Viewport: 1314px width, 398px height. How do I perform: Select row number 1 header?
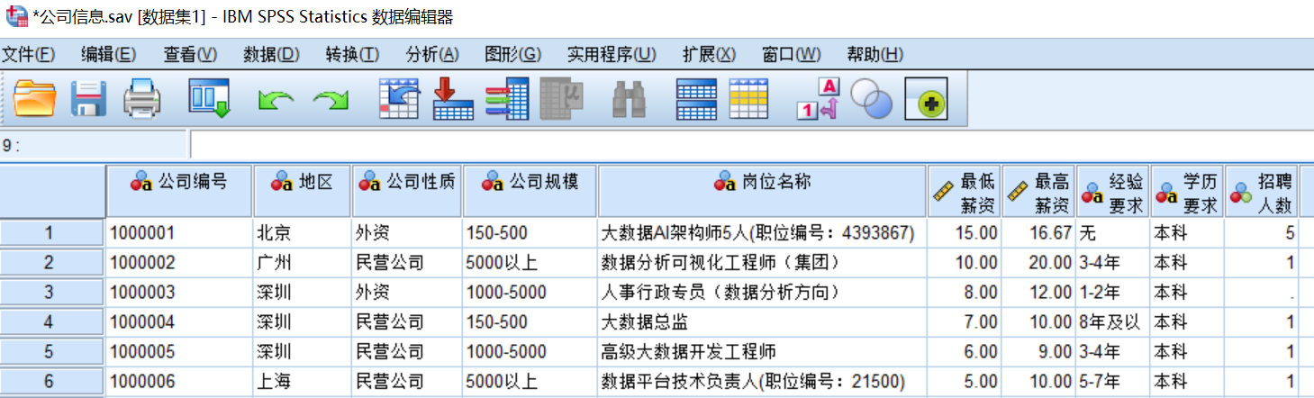tap(52, 233)
